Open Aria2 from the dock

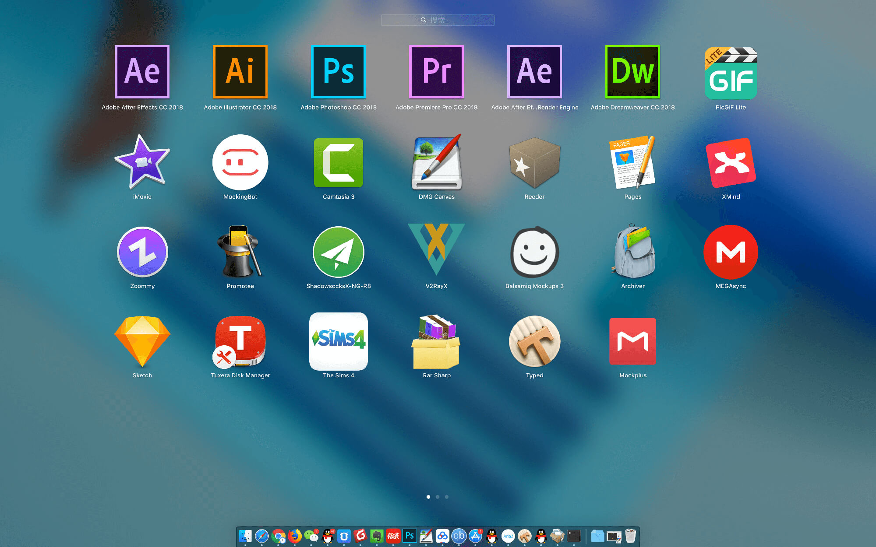(508, 536)
